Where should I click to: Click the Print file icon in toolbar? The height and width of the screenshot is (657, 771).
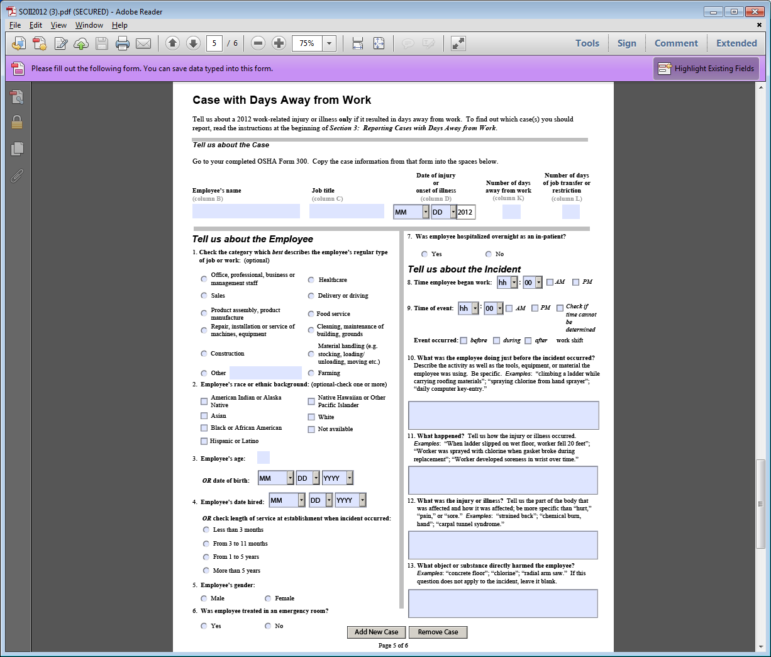click(123, 43)
